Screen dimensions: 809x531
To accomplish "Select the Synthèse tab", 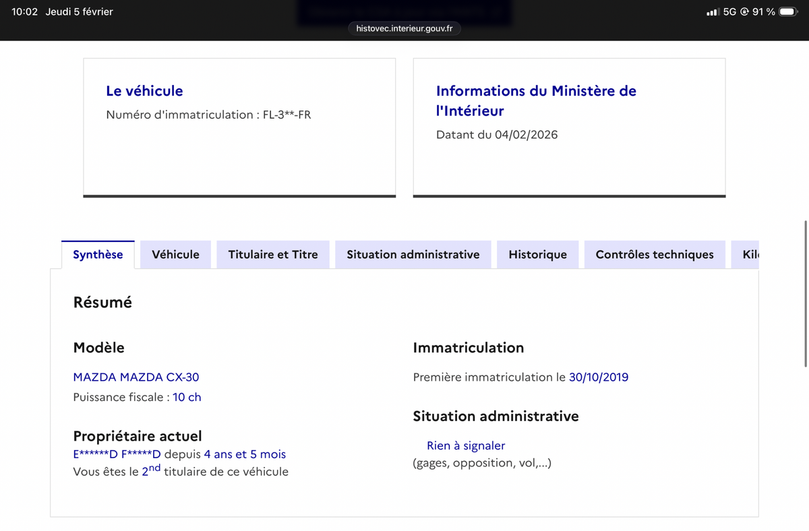I will [x=98, y=255].
